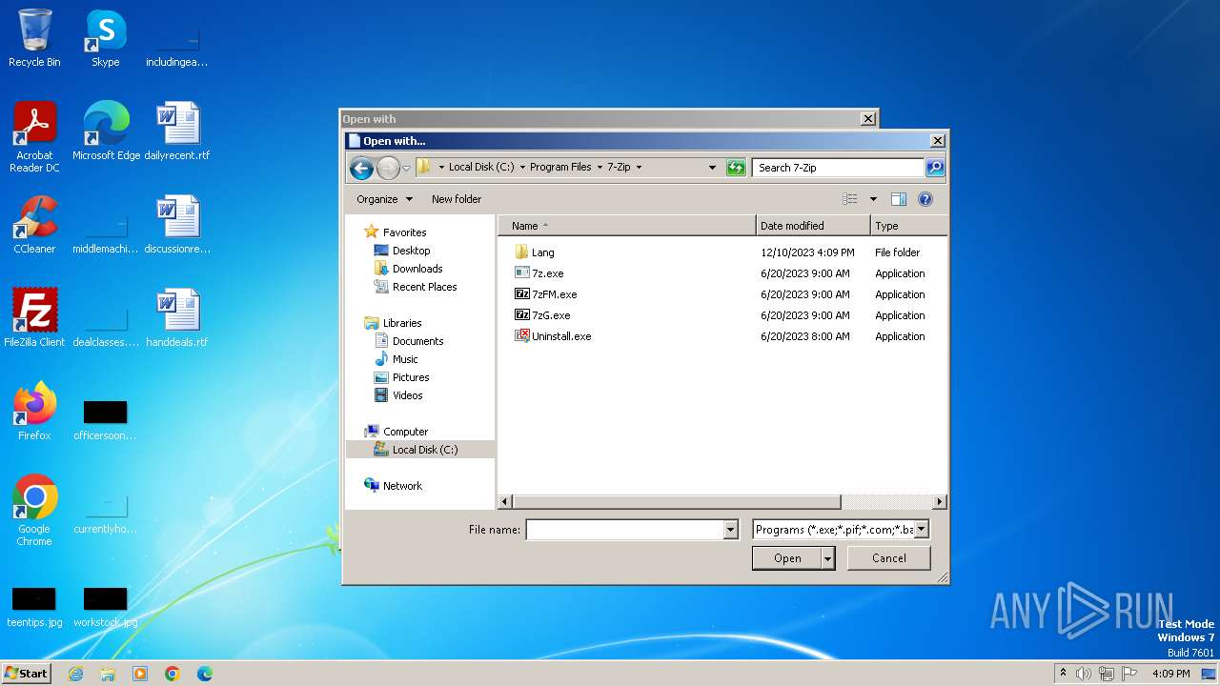Sort by Date modified column header
The image size is (1220, 686).
[x=813, y=226]
